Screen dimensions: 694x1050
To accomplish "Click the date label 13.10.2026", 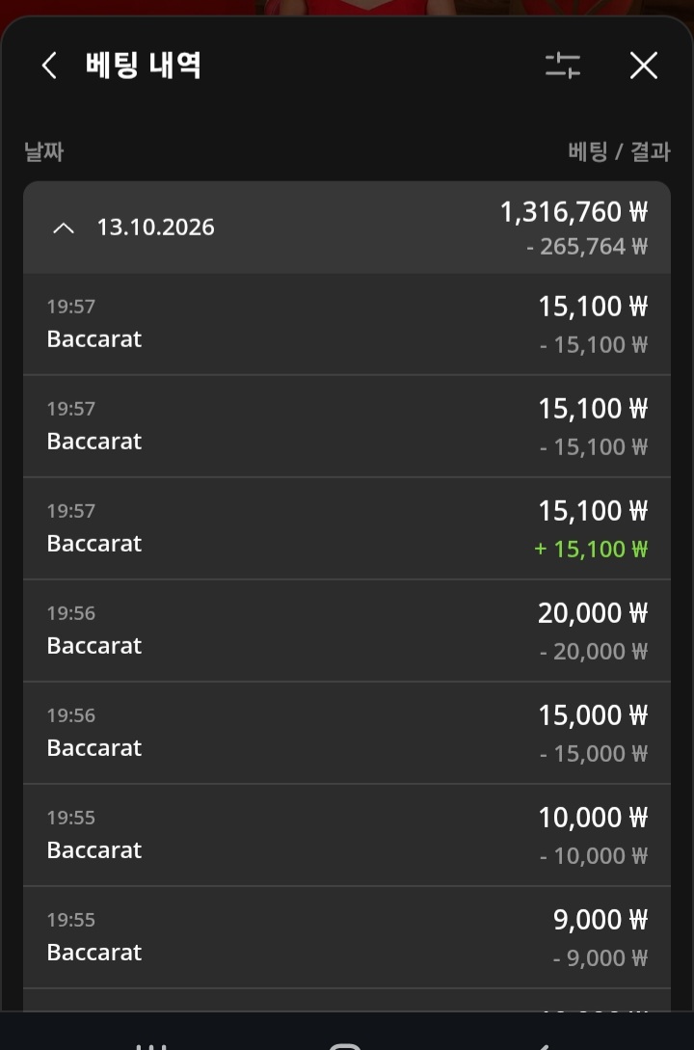I will 156,228.
